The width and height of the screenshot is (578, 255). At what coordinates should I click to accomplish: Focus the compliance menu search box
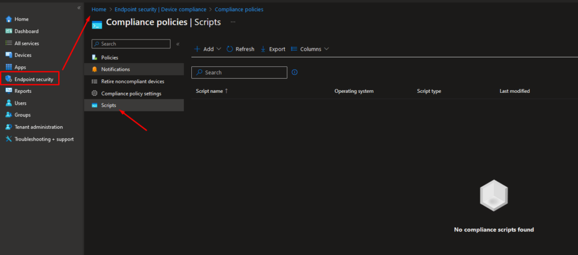131,44
